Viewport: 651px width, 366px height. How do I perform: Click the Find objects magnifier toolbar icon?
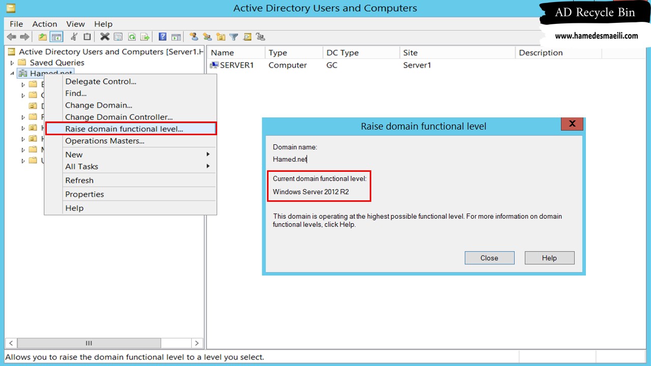[247, 37]
